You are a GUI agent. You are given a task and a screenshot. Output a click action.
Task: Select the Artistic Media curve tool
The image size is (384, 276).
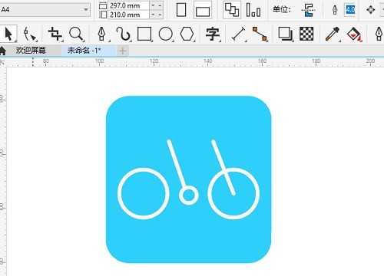(x=123, y=34)
